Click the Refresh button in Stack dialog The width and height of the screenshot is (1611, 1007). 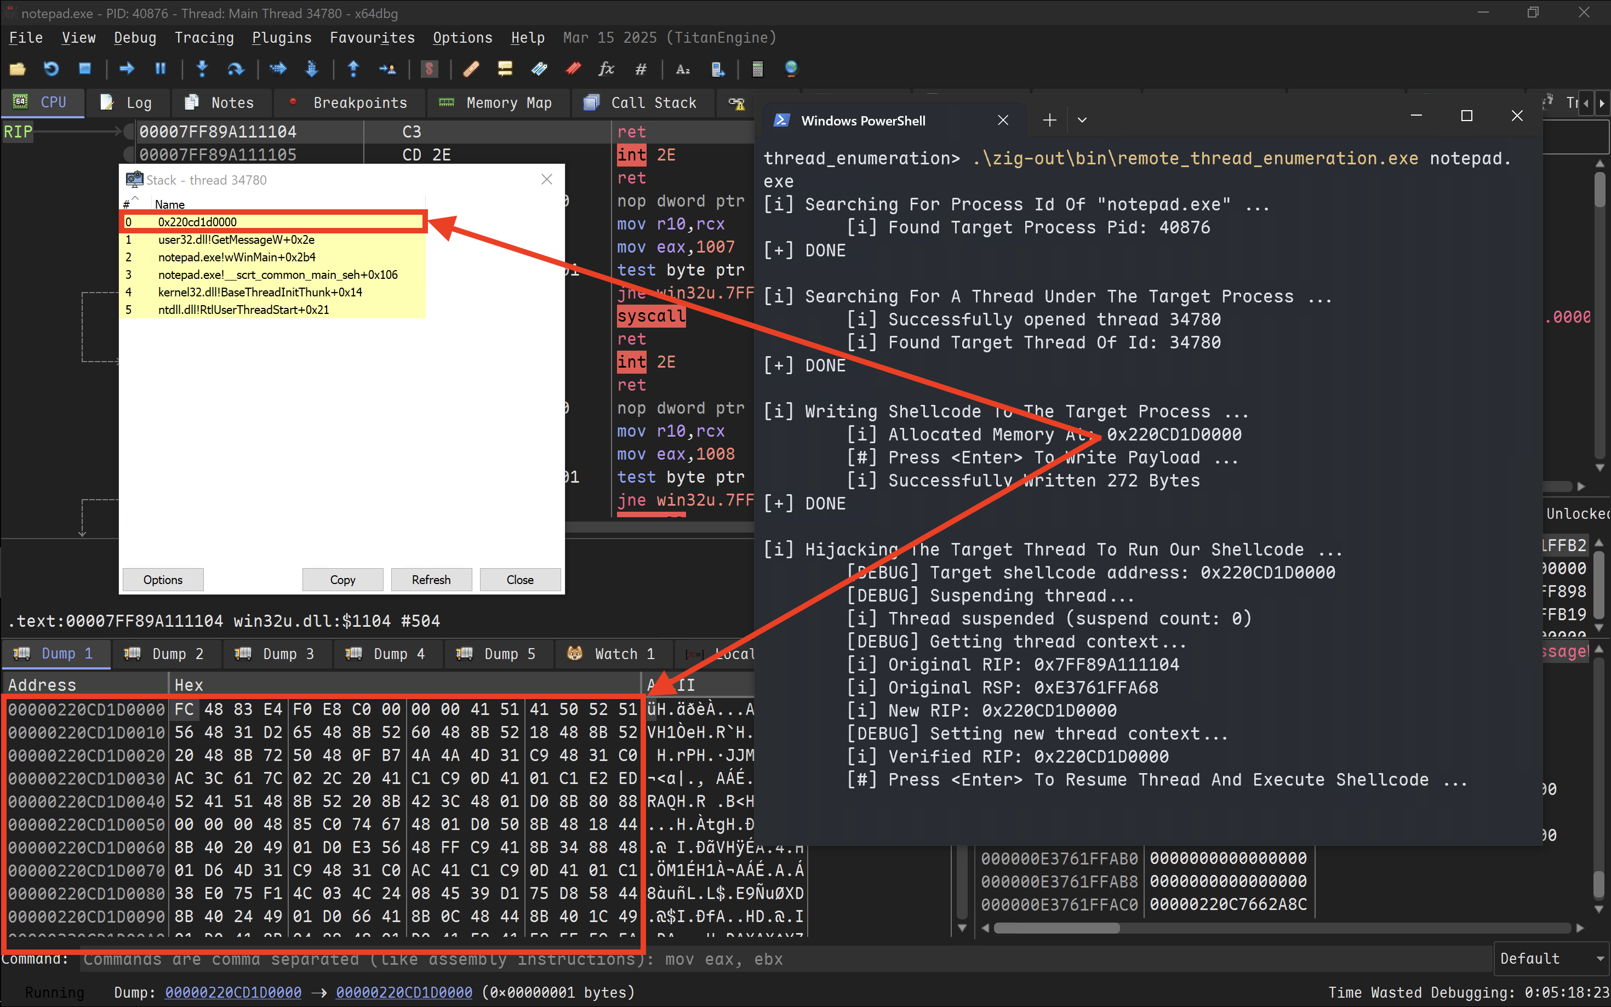[x=431, y=580]
